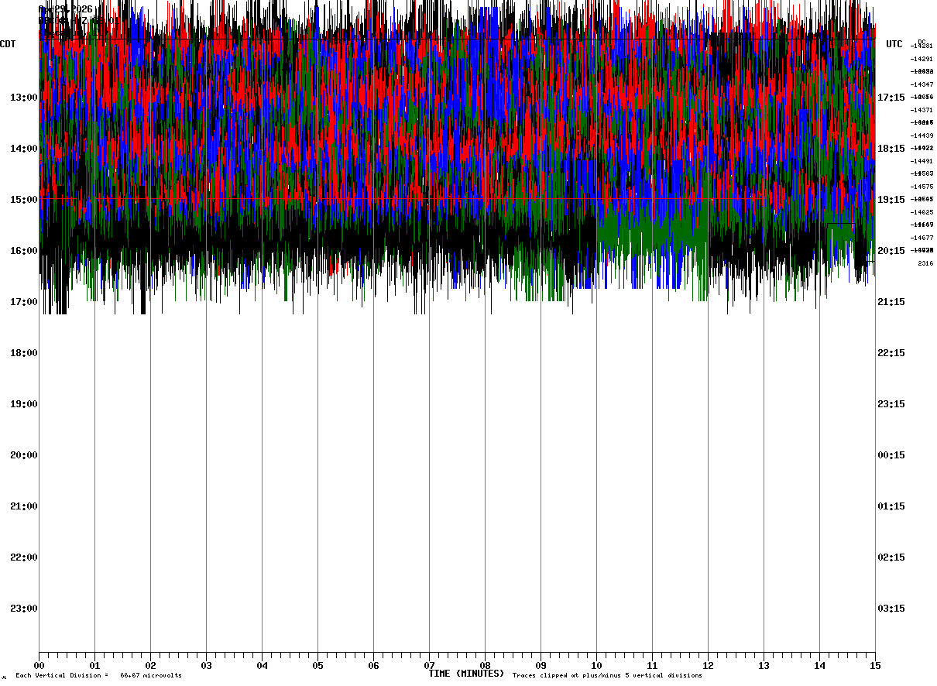
Task: Click the 2316 DC offset value
Action: pos(925,264)
